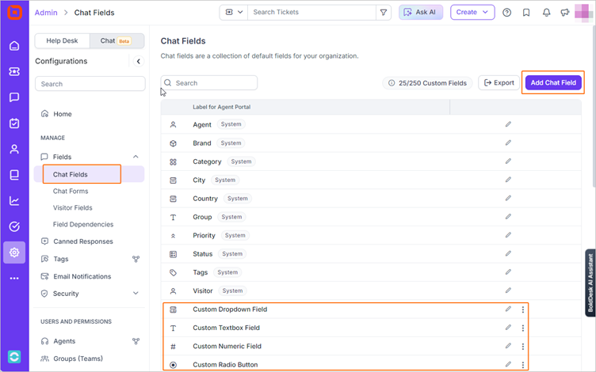596x372 pixels.
Task: Focus the Chat Fields search box
Action: [209, 83]
